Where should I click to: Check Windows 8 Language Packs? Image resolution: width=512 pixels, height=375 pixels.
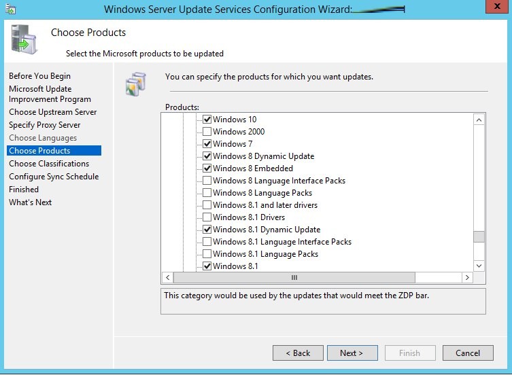[x=207, y=193]
